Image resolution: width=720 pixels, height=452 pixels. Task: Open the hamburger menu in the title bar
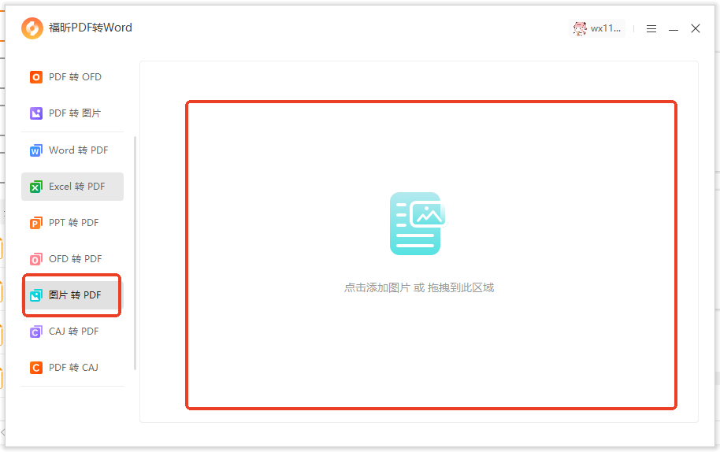point(651,28)
